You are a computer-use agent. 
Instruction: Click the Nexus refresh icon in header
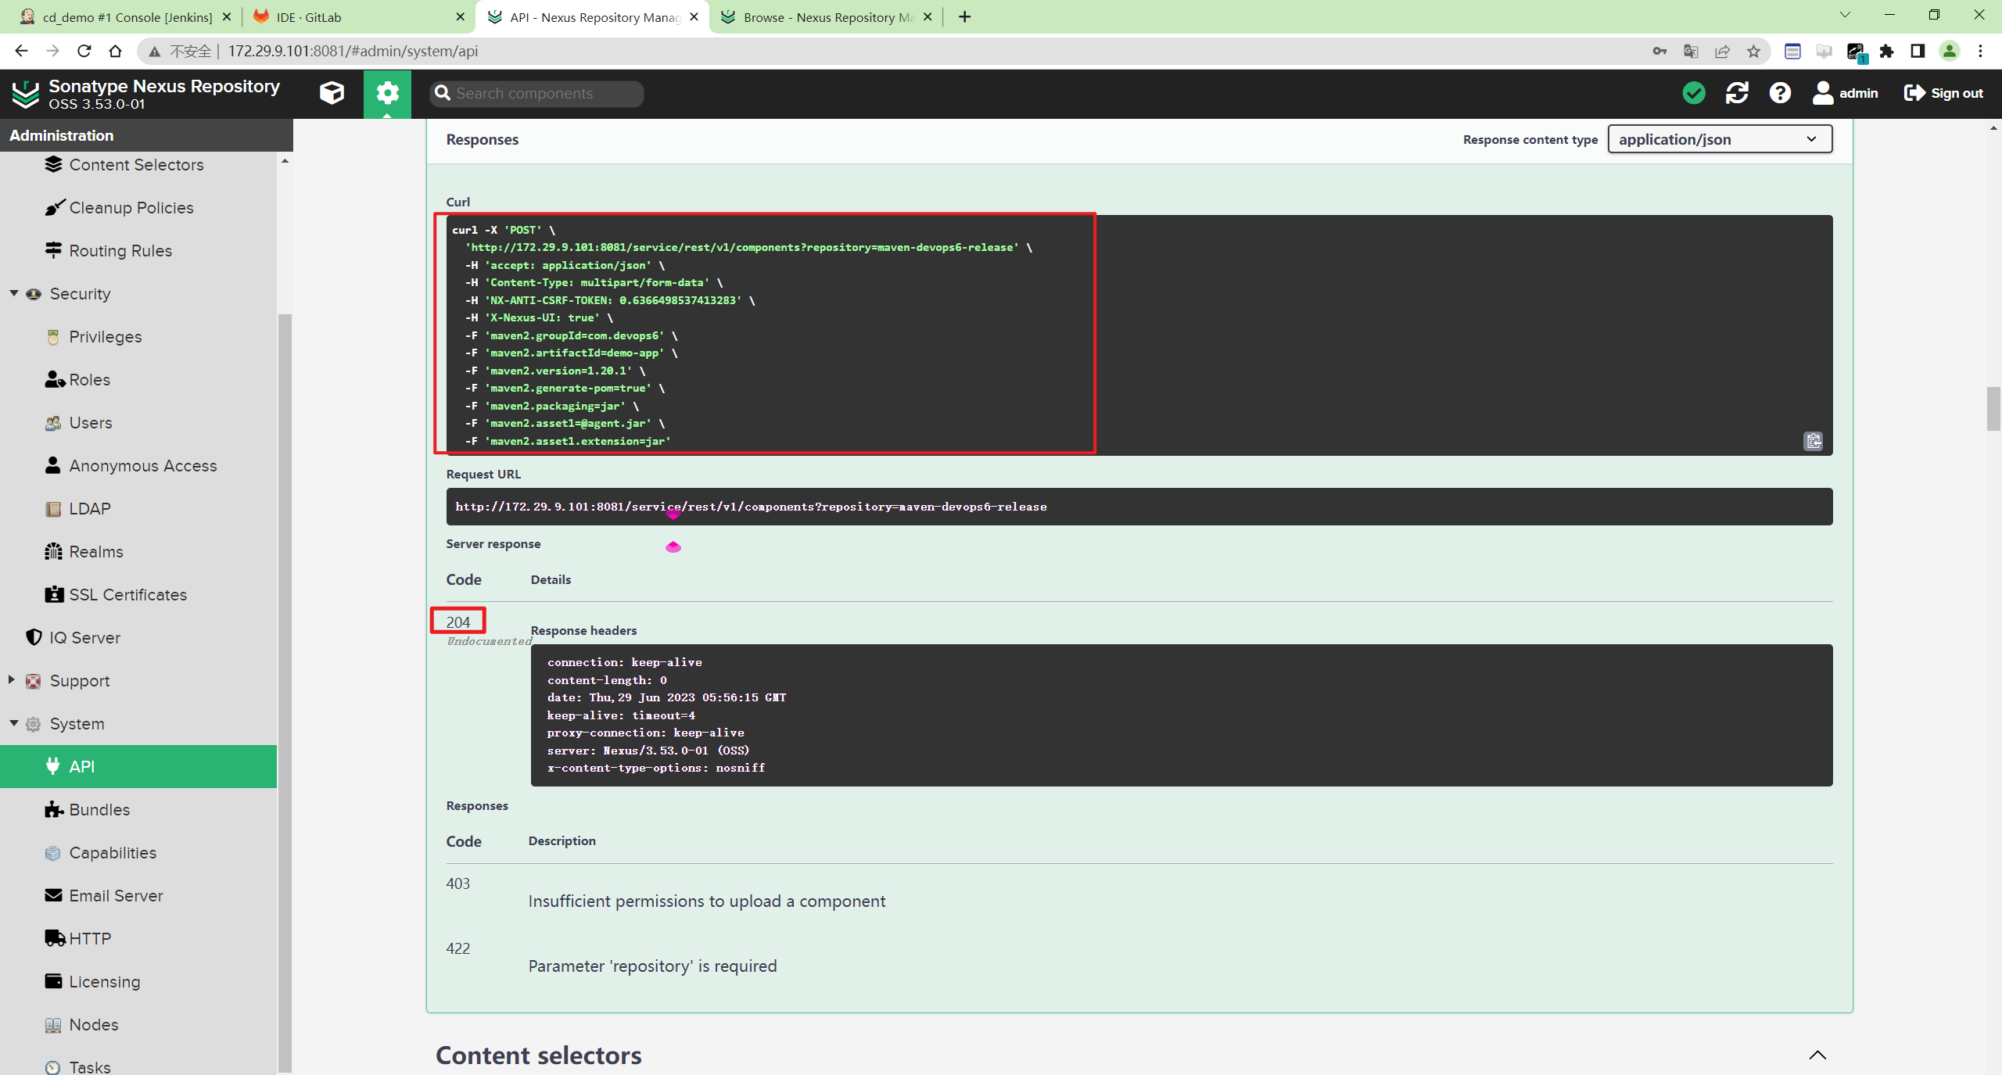(1737, 93)
